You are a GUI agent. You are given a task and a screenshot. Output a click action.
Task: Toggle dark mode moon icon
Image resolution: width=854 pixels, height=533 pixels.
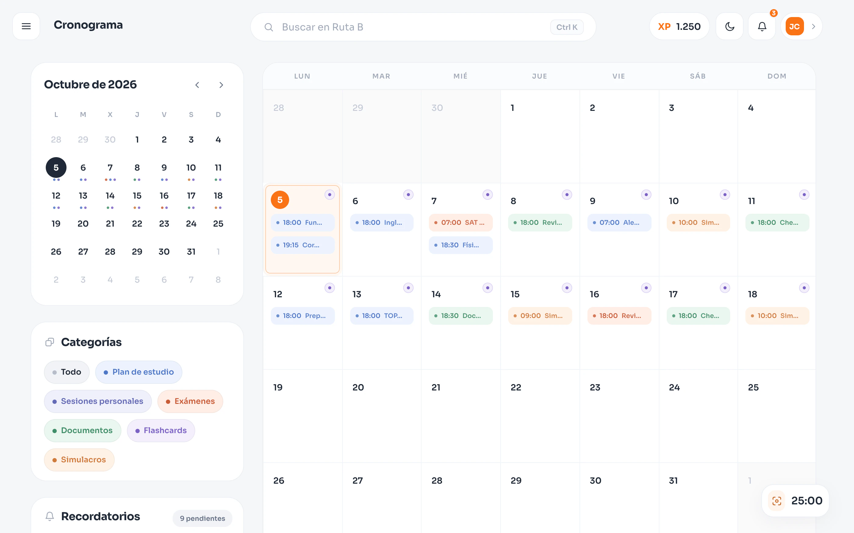click(x=730, y=26)
